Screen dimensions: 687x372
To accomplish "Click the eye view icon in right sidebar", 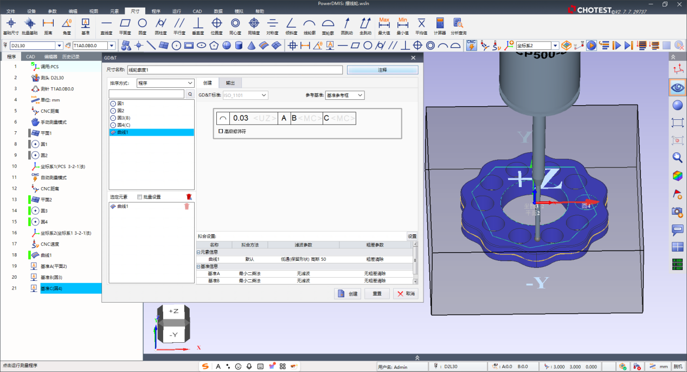I will (x=677, y=87).
